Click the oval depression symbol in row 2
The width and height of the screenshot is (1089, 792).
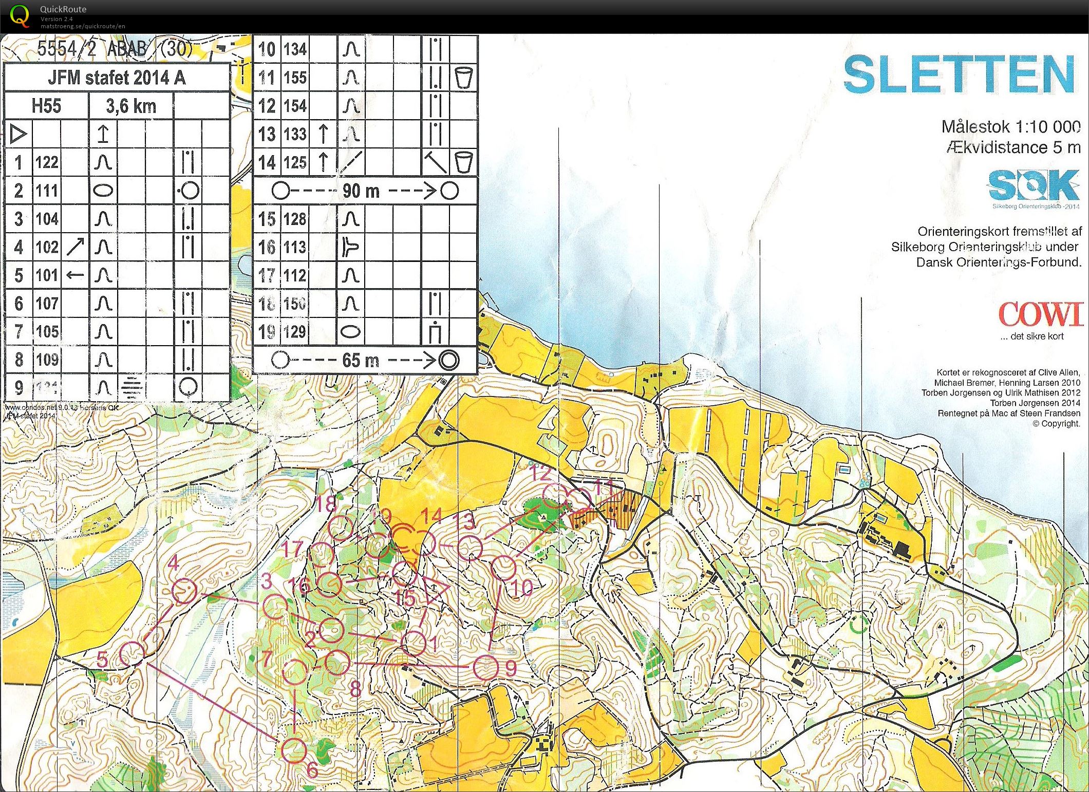coord(103,191)
